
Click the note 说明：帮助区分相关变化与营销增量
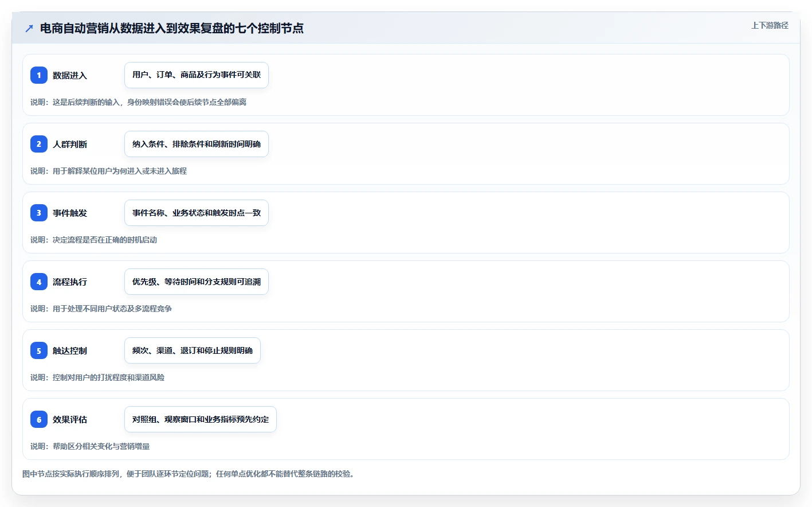90,446
